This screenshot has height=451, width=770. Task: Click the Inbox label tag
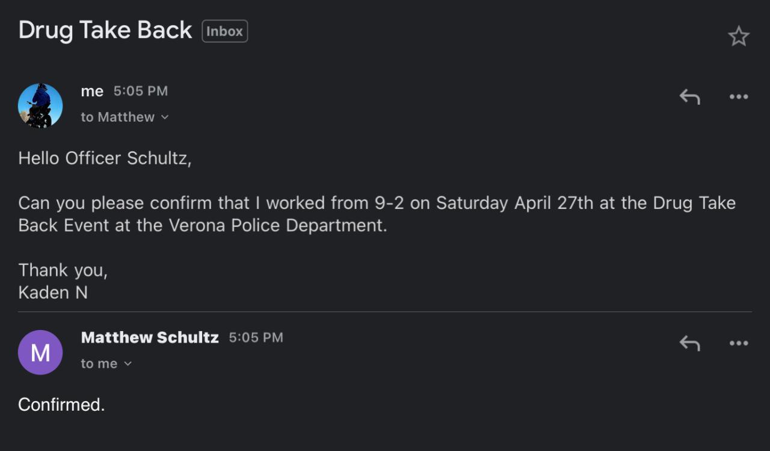tap(225, 31)
